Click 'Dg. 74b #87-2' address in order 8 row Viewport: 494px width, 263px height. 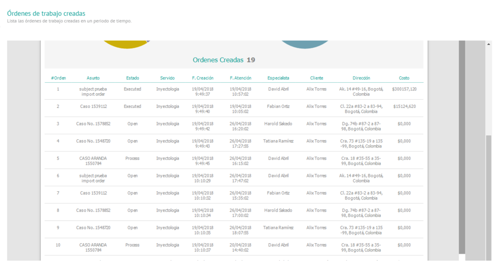pos(361,213)
